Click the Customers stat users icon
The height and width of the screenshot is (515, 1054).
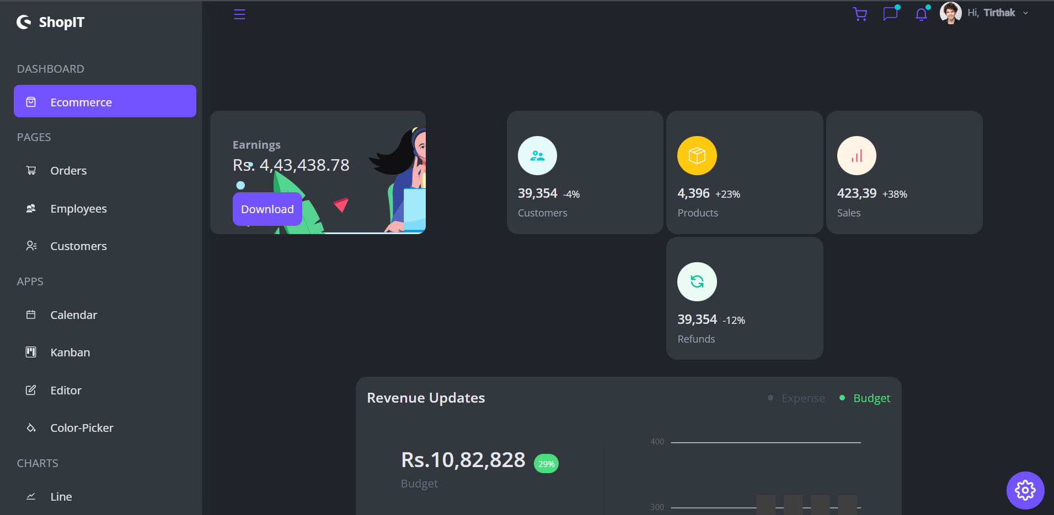[x=537, y=156]
